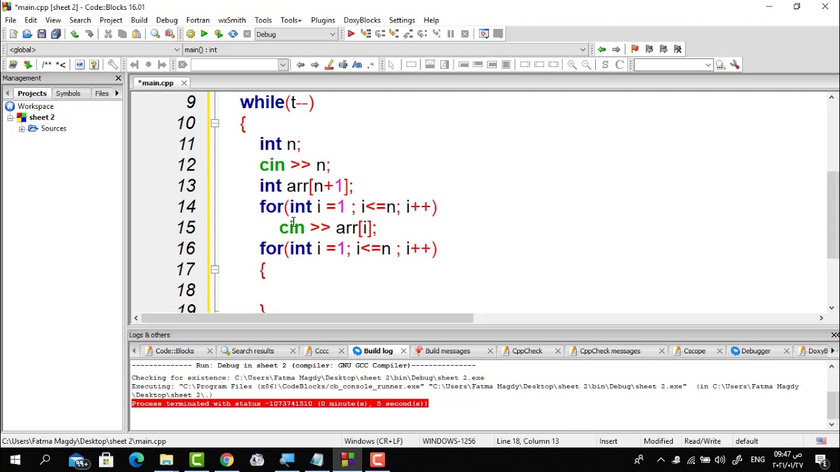
Task: Run the program with the green play icon
Action: click(x=204, y=34)
